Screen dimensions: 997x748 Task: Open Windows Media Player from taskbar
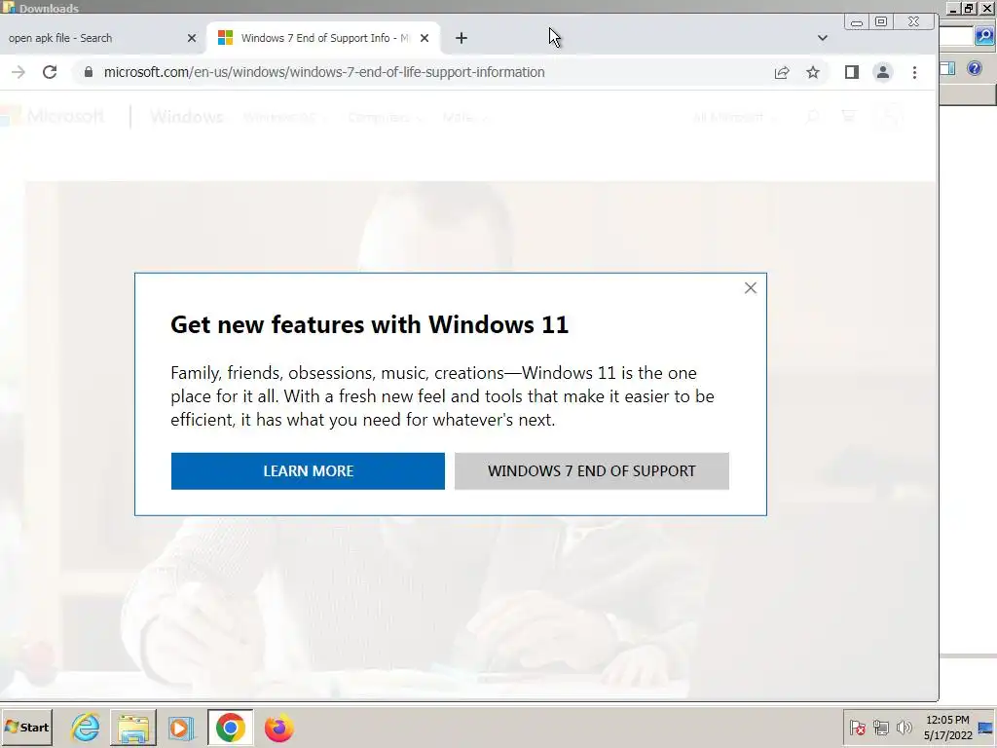pos(181,729)
